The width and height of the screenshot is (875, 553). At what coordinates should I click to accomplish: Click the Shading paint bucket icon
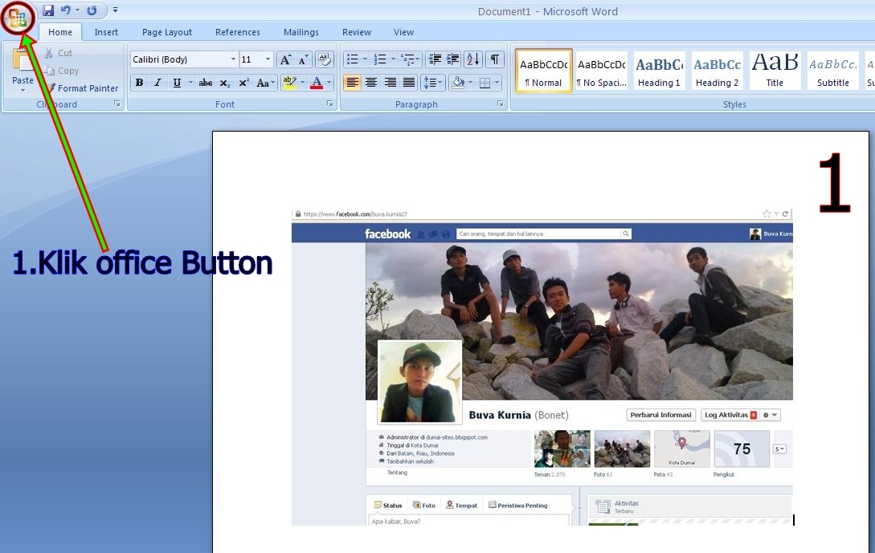click(x=457, y=81)
